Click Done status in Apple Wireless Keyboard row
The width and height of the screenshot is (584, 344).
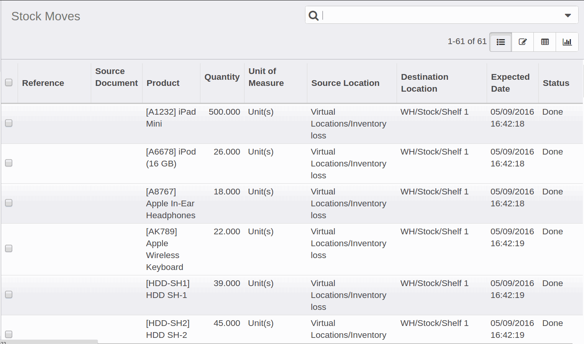553,232
